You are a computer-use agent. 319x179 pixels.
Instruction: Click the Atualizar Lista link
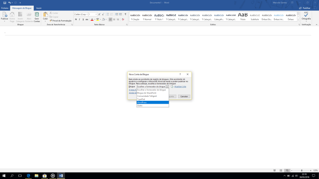click(x=180, y=86)
